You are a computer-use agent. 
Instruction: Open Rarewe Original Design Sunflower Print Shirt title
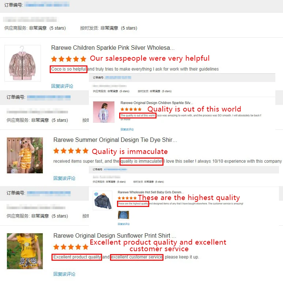[x=114, y=235]
